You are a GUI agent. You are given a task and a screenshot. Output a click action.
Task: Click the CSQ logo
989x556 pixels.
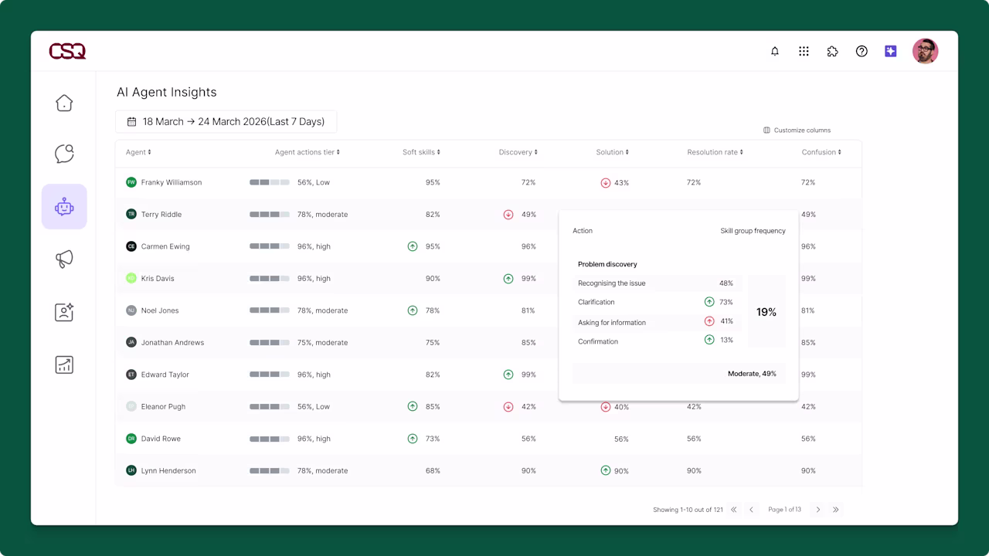[67, 51]
